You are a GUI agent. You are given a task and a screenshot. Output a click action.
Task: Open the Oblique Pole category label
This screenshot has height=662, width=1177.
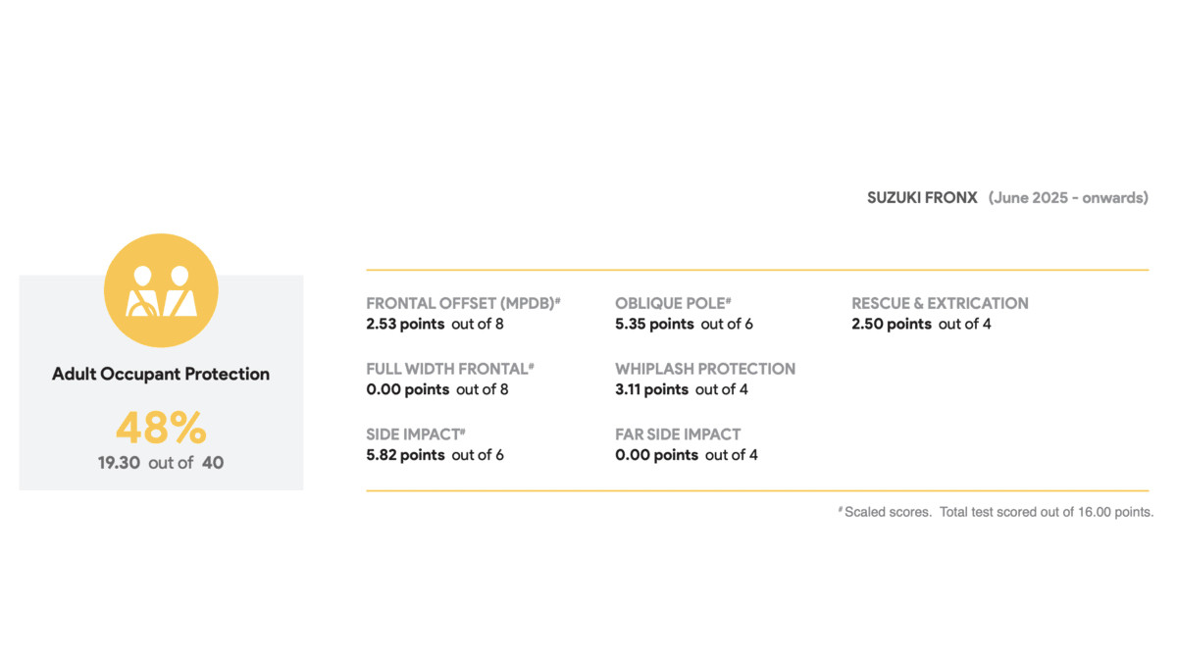click(x=673, y=303)
